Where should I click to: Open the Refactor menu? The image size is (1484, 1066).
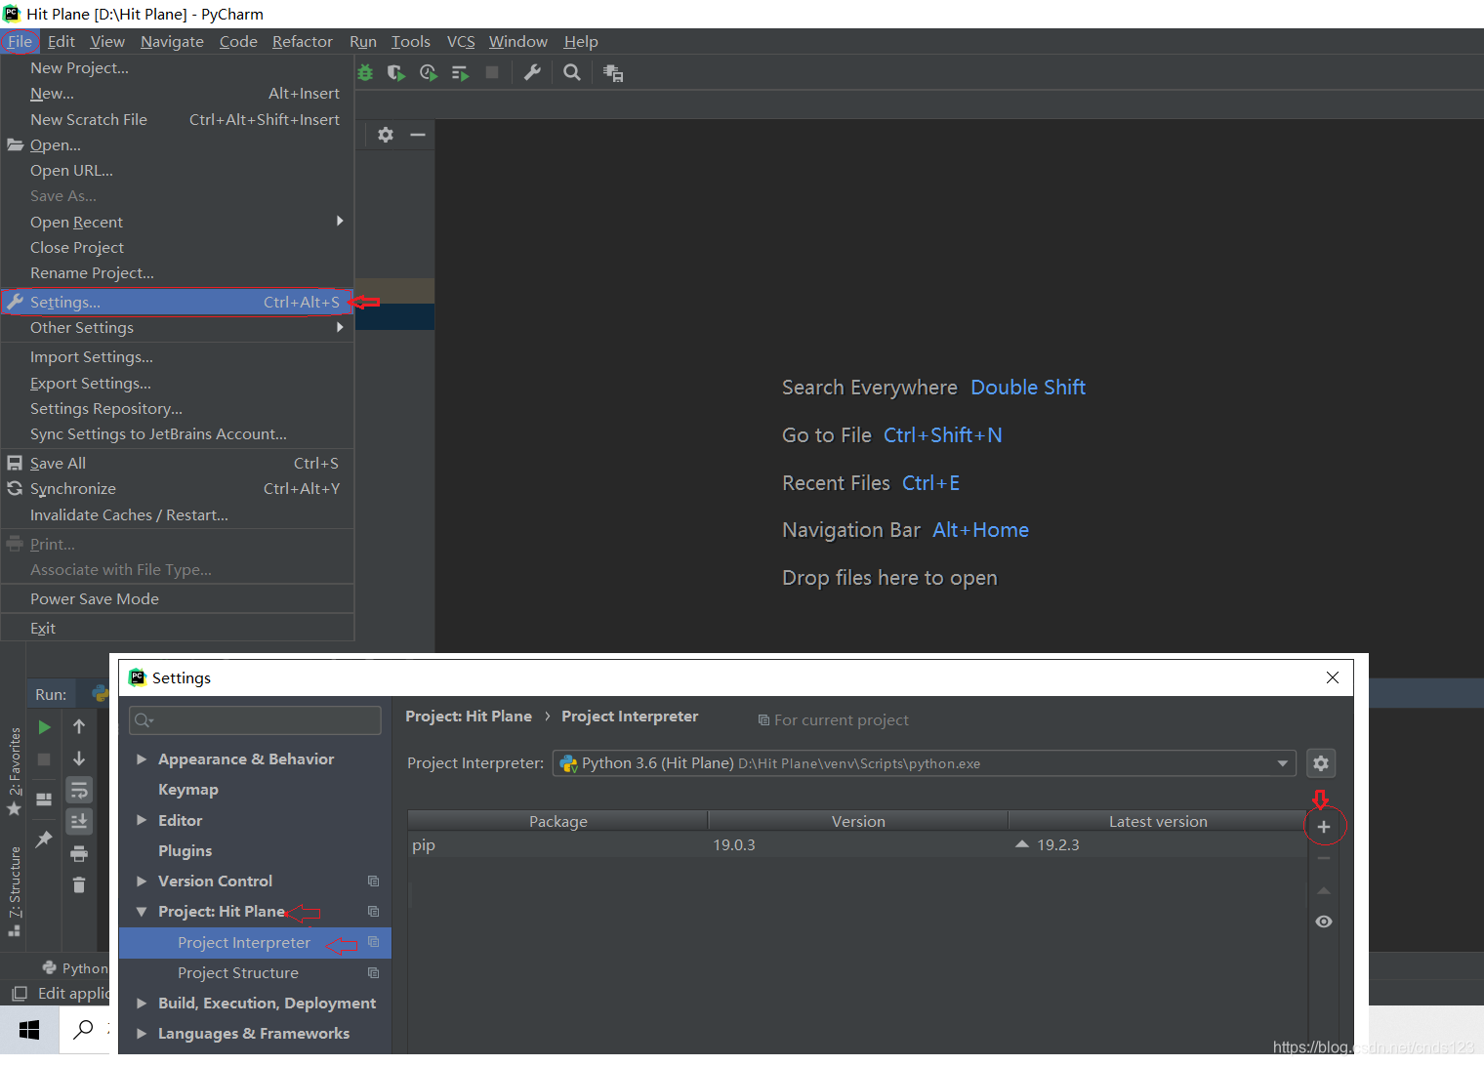click(303, 41)
